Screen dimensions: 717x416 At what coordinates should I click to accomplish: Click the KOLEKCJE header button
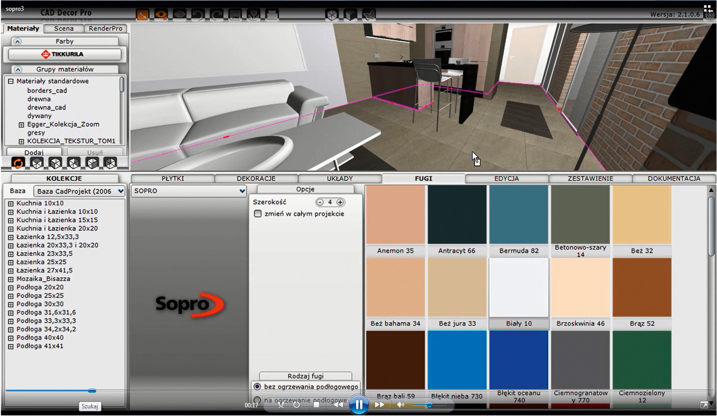[x=64, y=178]
